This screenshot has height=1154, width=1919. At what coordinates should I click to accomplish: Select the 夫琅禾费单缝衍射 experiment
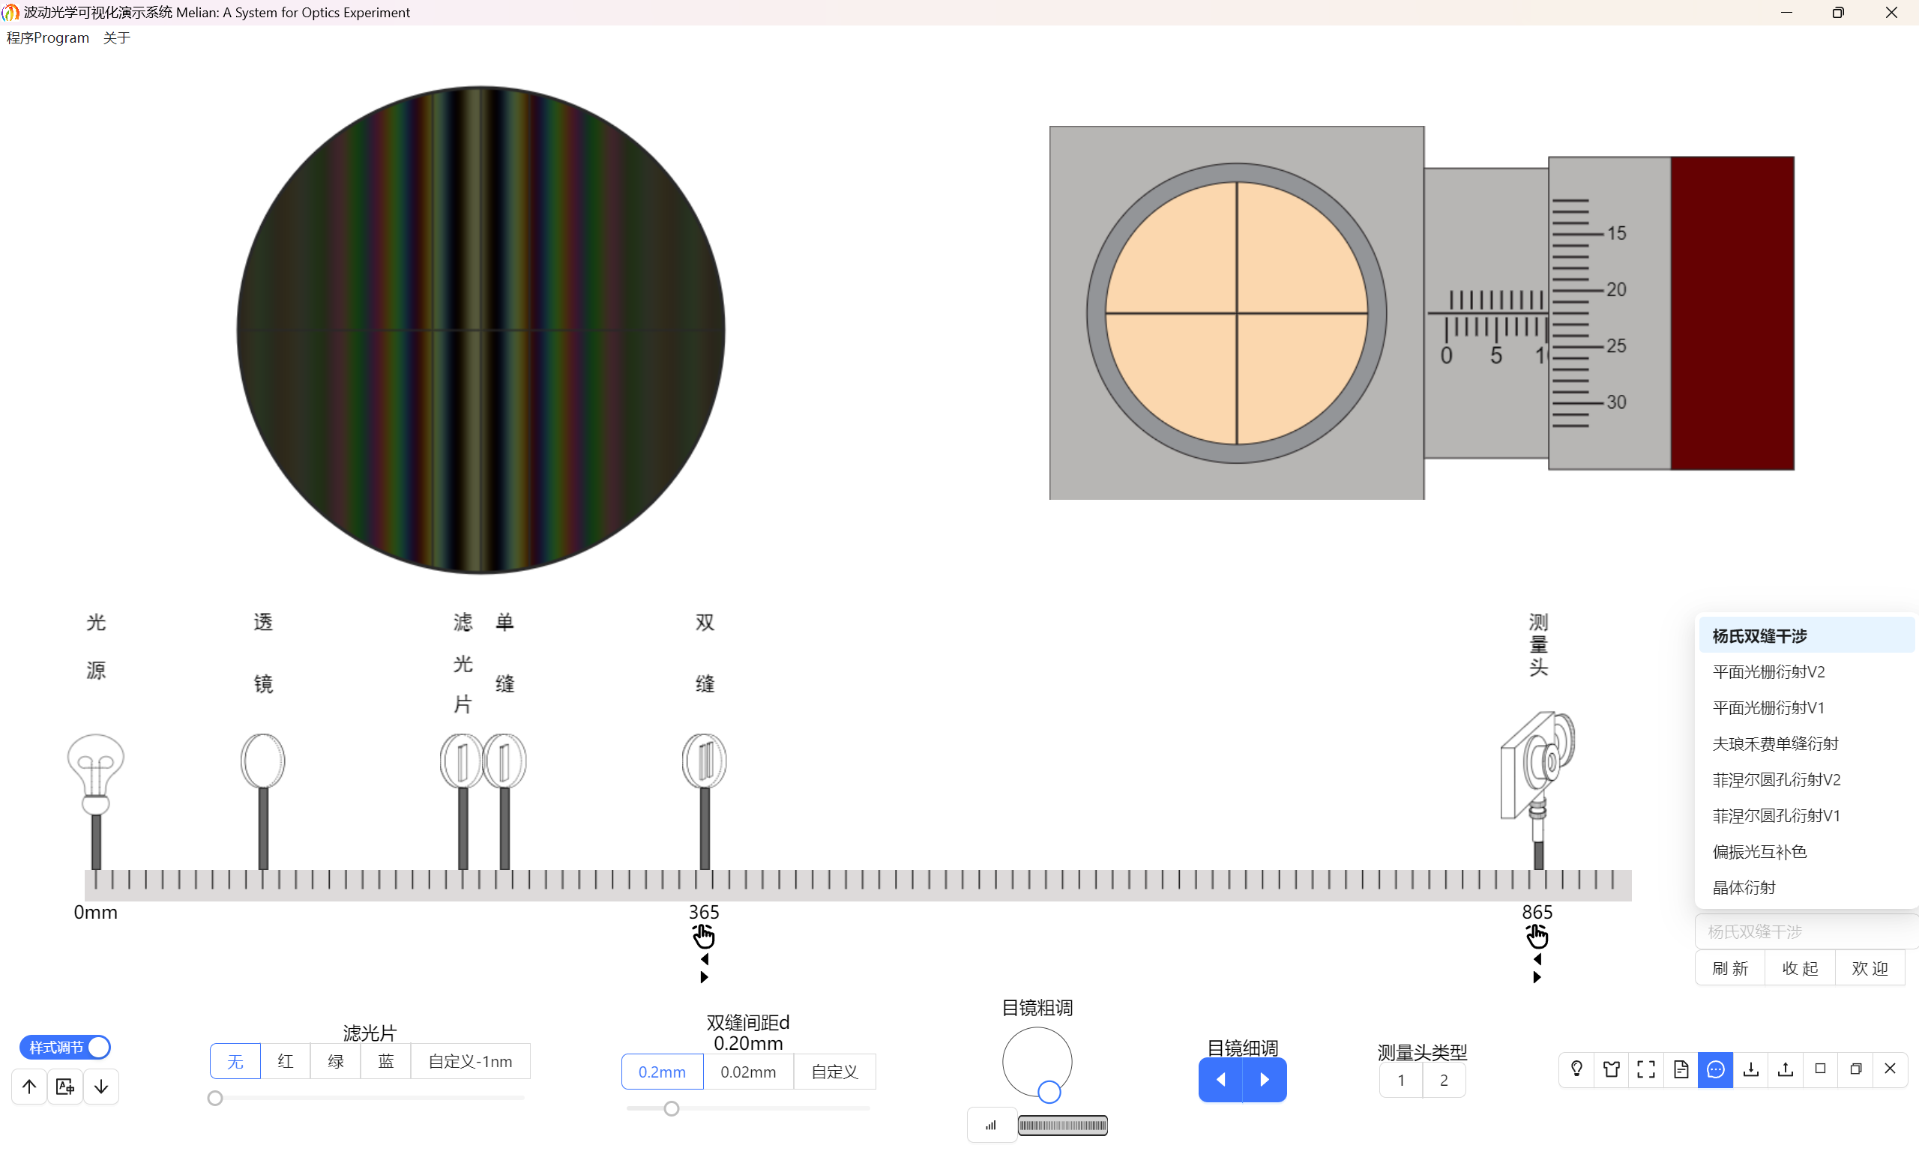1774,743
